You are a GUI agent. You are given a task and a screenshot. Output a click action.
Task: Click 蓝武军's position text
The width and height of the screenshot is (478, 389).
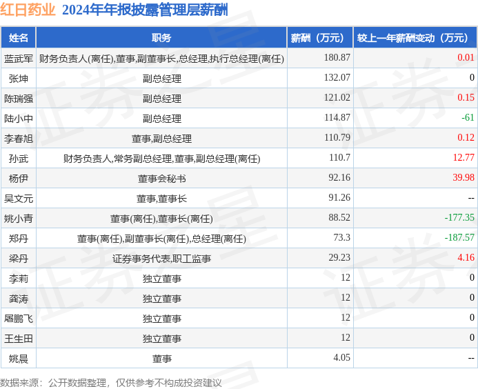pos(161,59)
